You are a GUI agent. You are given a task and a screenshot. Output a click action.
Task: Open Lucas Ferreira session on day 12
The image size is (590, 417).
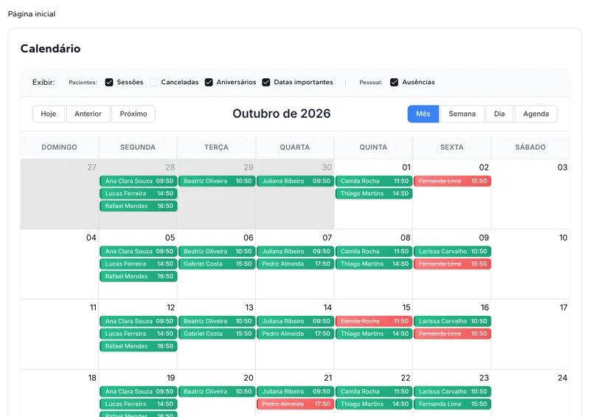tap(139, 334)
